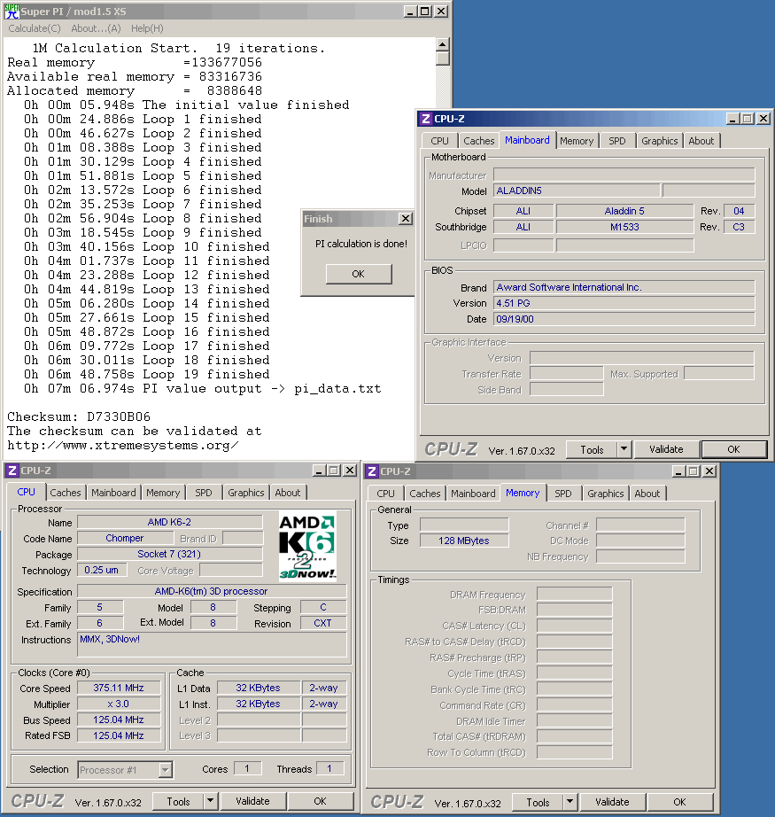
Task: Open About tab in Mainboard CPU-Z window
Action: (x=701, y=141)
